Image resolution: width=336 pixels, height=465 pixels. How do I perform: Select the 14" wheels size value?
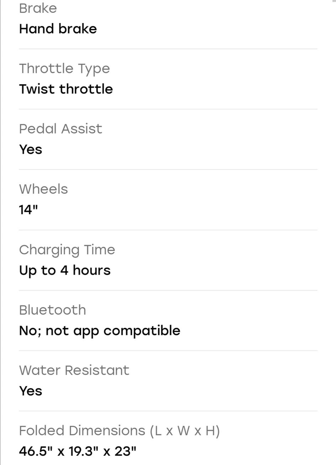click(28, 210)
